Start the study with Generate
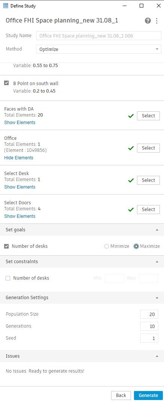Viewport: 164px width, 403px height. click(148, 395)
